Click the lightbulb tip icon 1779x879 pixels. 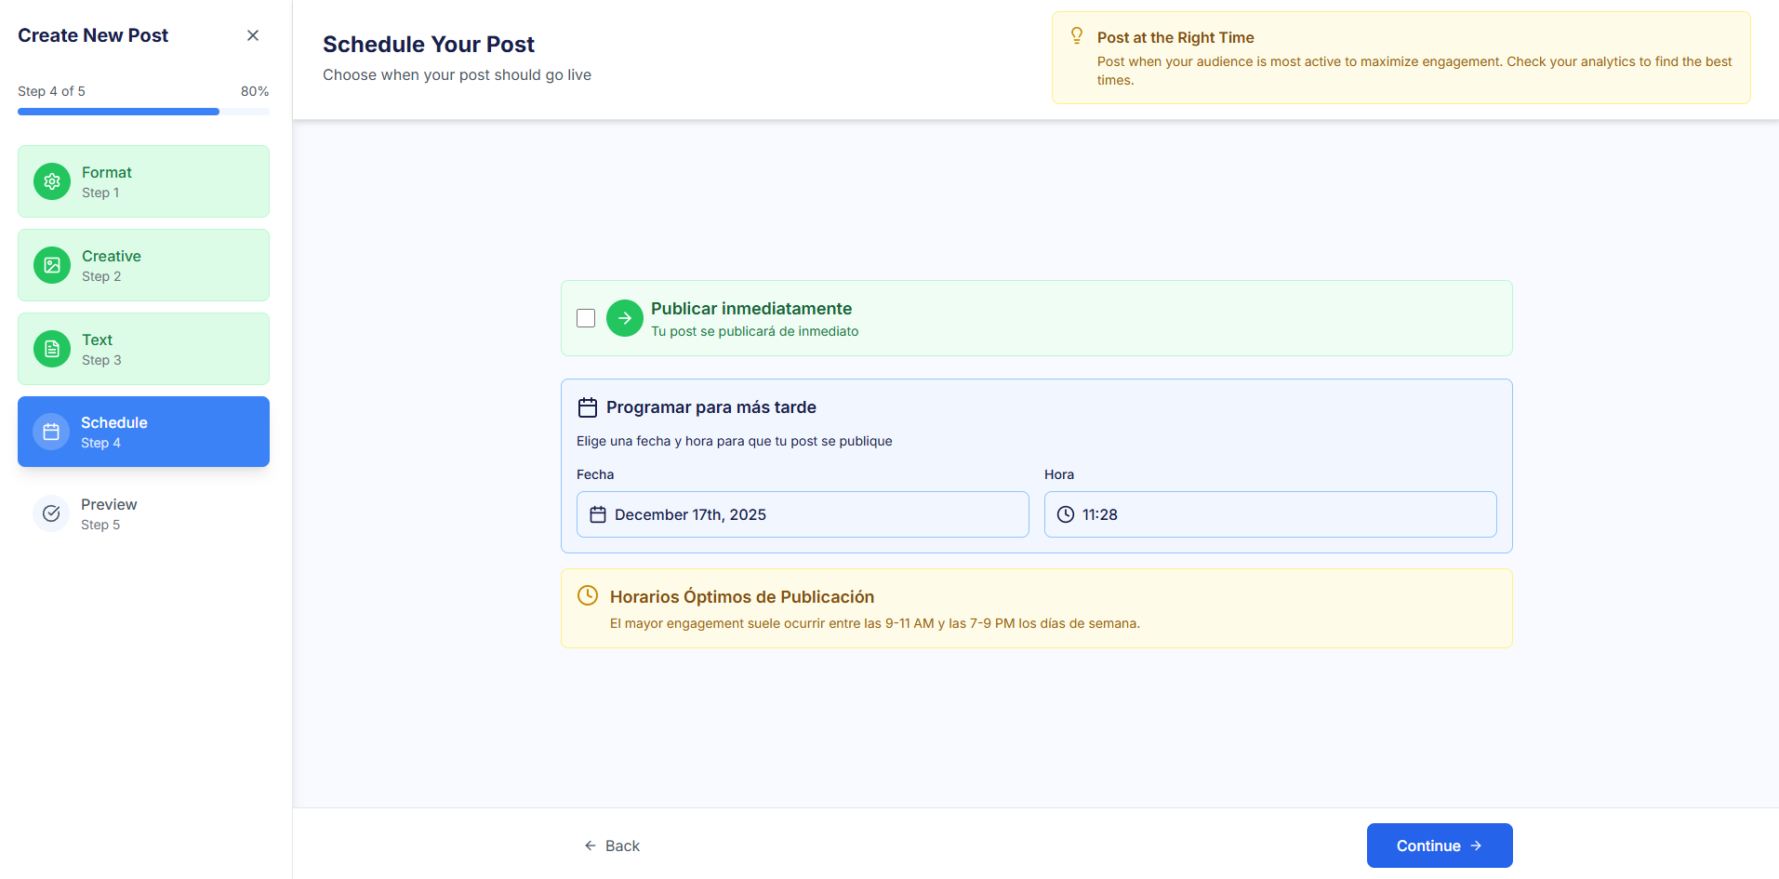[1077, 36]
